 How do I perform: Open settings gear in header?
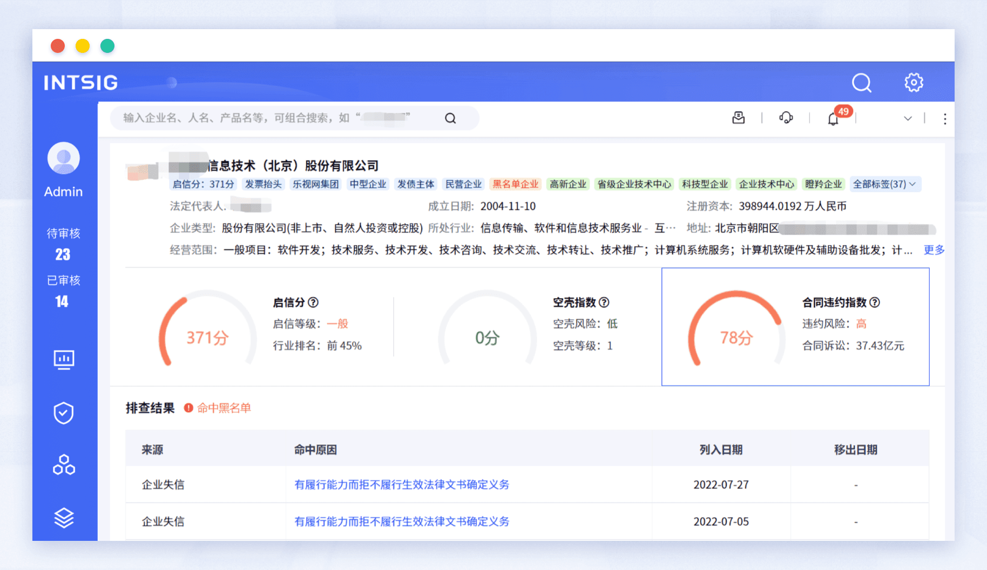914,83
